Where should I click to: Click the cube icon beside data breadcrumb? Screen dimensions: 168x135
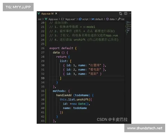[x=108, y=19]
